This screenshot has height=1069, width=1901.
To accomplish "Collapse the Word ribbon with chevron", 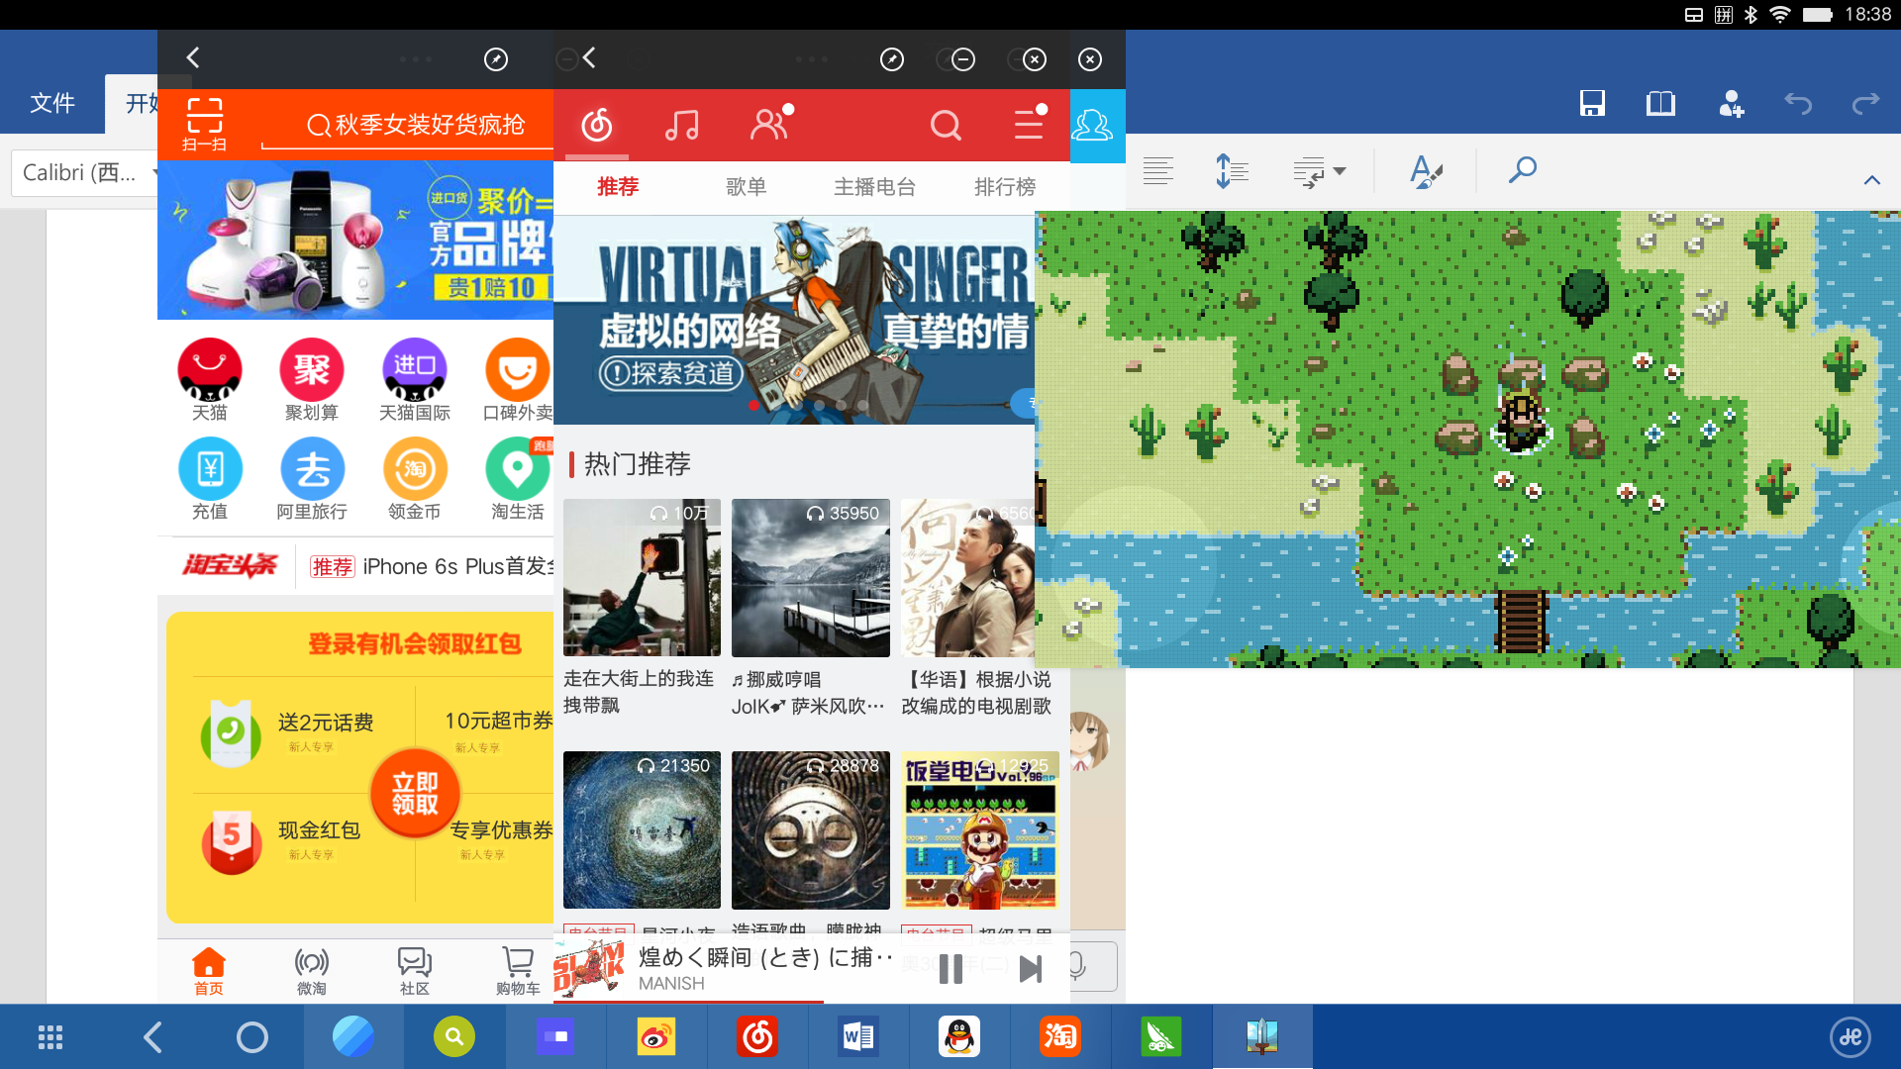I will (1871, 180).
